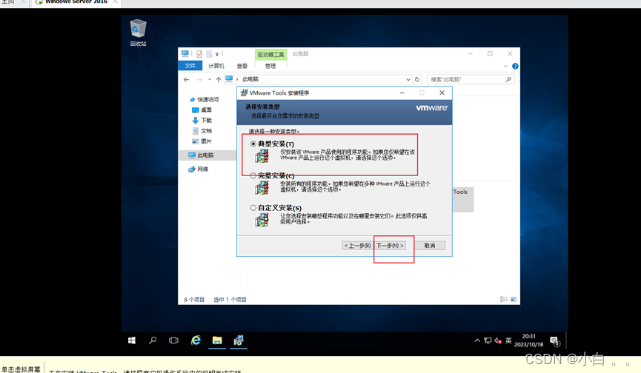Show hidden tray icons chevron
Viewport: 641px width, 373px height.
(x=477, y=340)
